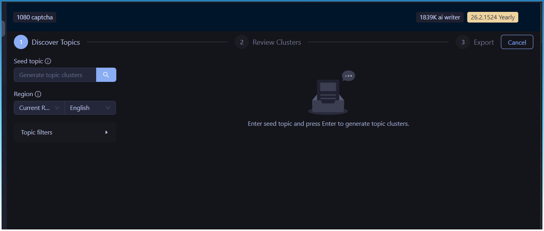Click the Seed topic info icon

(x=48, y=61)
